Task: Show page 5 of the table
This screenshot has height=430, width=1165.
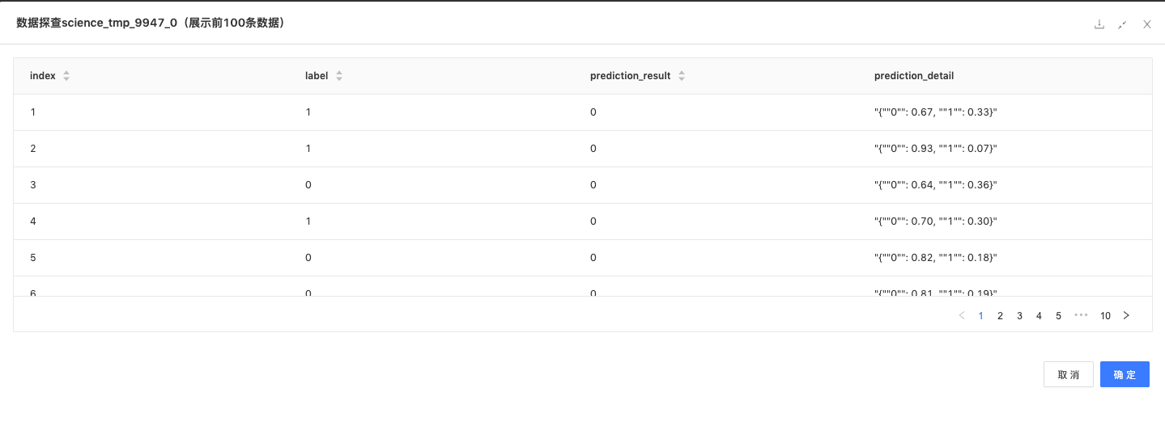Action: pos(1058,316)
